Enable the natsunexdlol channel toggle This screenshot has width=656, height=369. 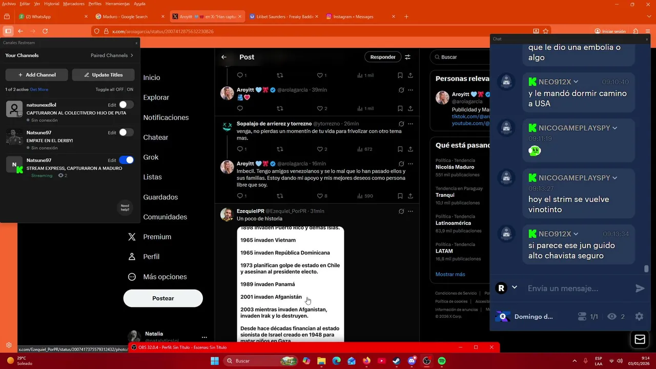(126, 105)
